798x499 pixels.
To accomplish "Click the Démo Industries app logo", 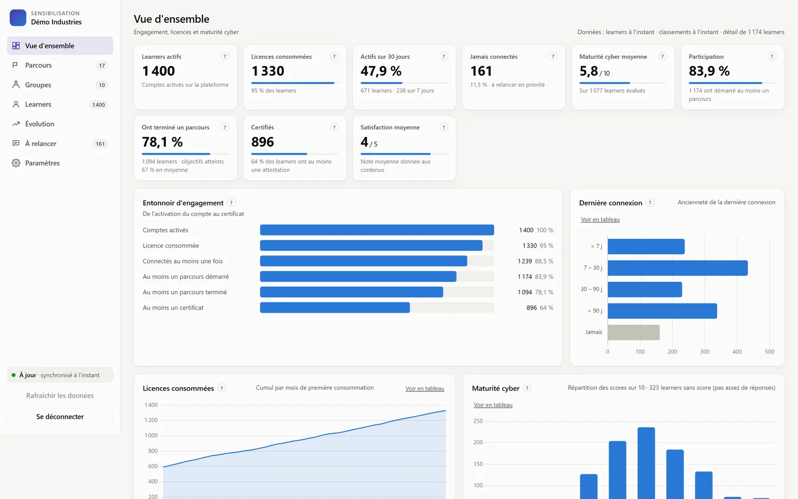I will point(18,18).
